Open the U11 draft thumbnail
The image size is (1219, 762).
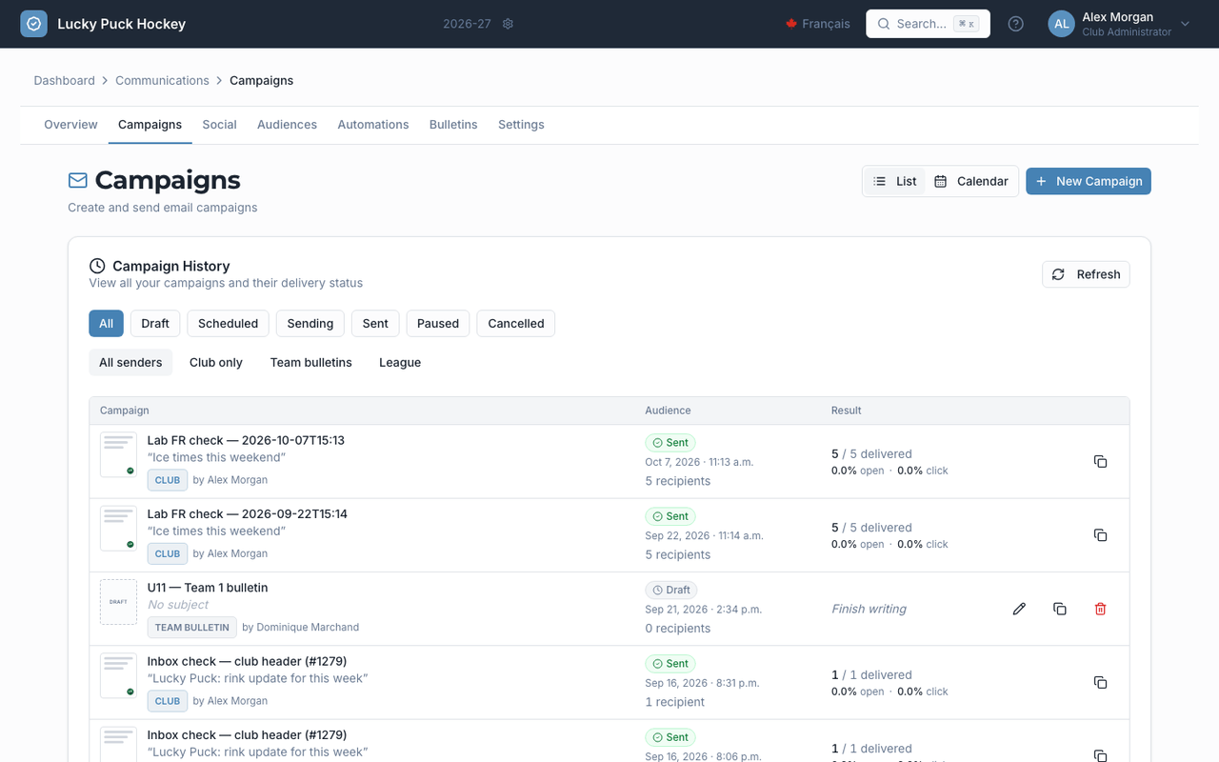pos(118,602)
